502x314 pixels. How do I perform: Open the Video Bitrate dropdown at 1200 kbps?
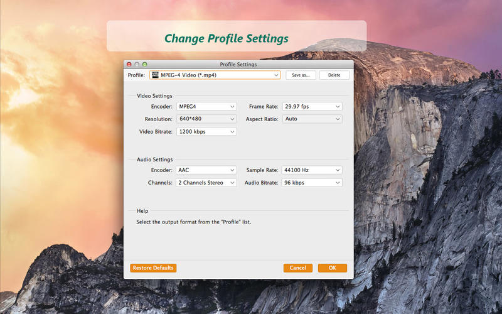(x=206, y=132)
